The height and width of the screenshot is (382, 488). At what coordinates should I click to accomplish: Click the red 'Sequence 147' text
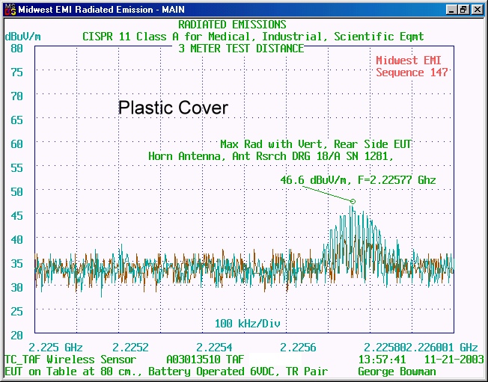tap(412, 73)
